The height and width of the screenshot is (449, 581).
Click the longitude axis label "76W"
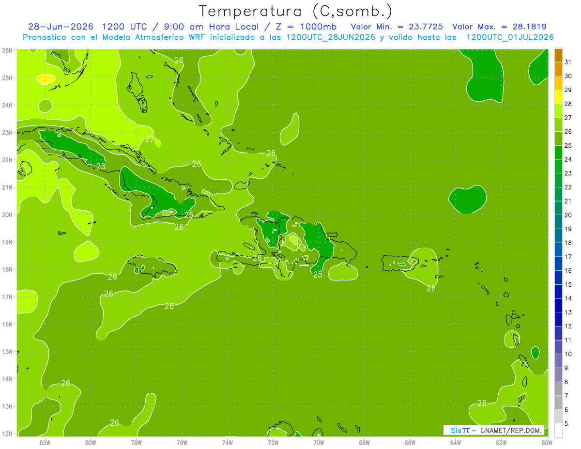click(x=182, y=442)
